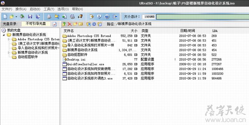Click the red X Delete icon
249x125 pixels.
point(69,24)
